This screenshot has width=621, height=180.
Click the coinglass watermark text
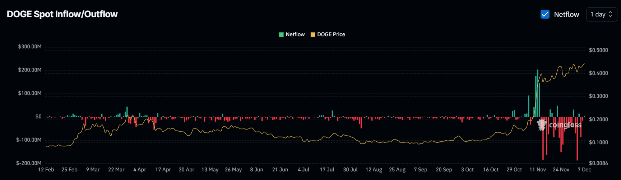(565, 125)
